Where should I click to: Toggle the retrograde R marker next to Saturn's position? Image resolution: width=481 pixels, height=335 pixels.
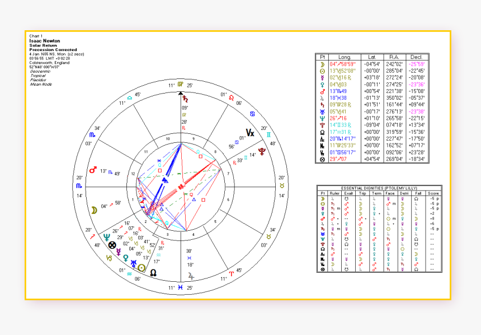350,103
